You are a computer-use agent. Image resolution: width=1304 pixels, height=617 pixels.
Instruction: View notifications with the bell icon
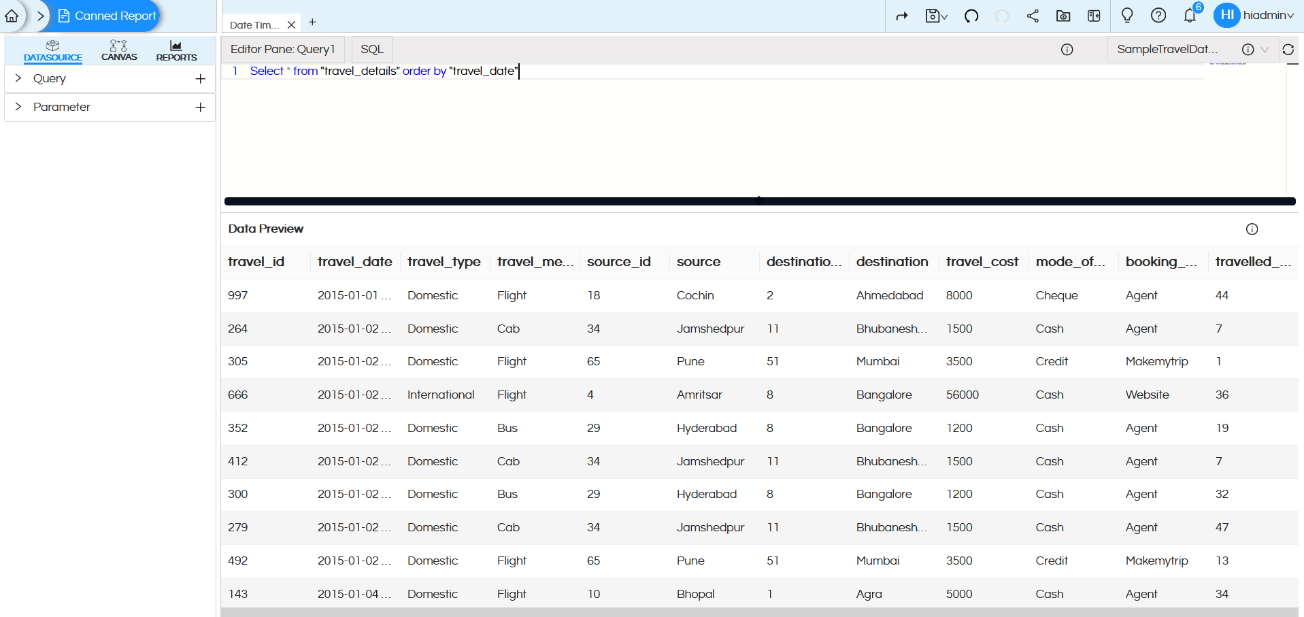point(1190,15)
